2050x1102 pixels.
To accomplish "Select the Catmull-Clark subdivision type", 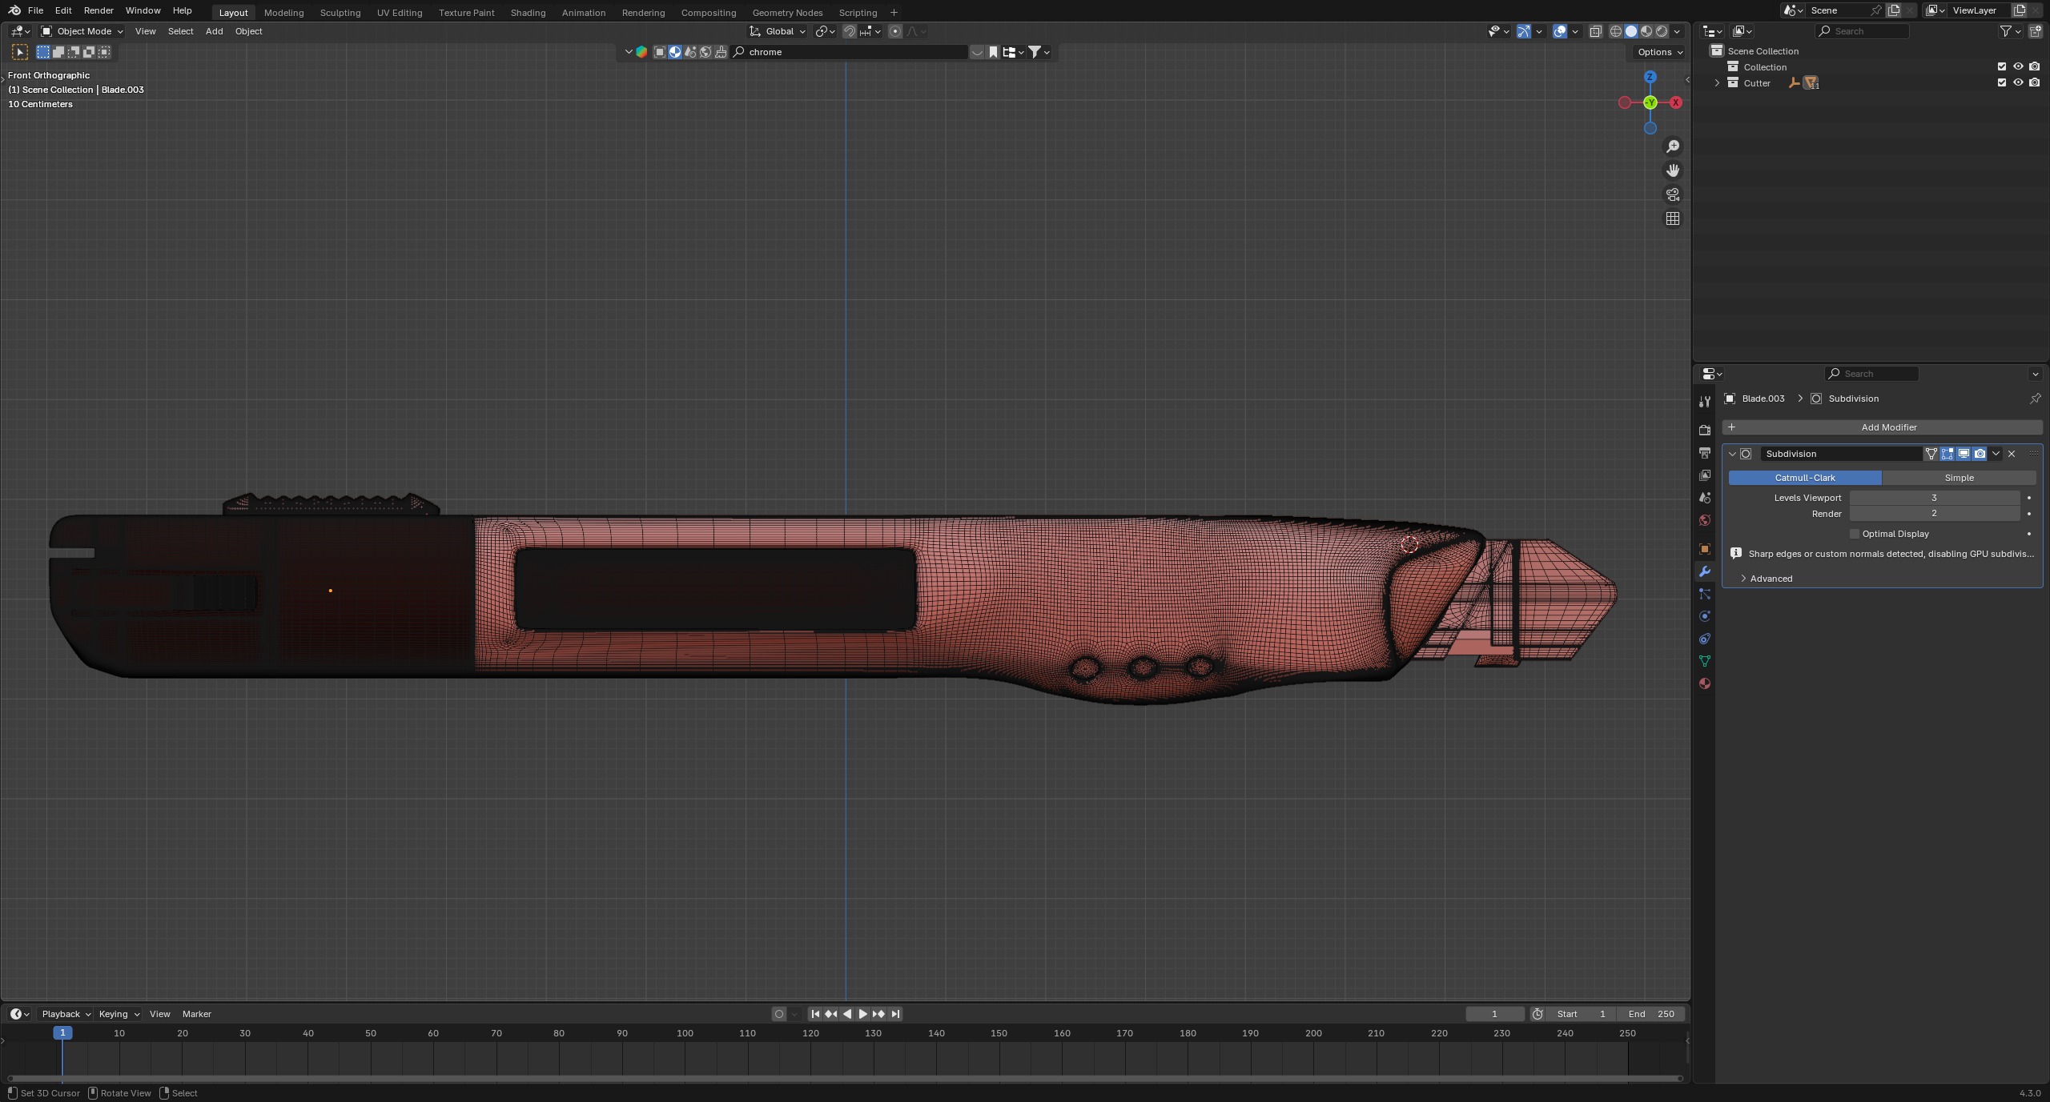I will point(1805,478).
